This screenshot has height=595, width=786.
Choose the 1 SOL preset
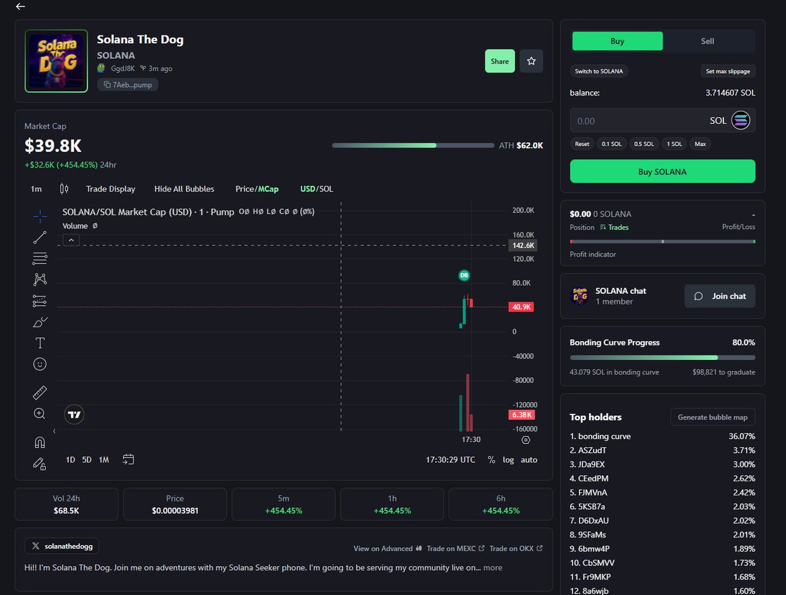[x=674, y=144]
